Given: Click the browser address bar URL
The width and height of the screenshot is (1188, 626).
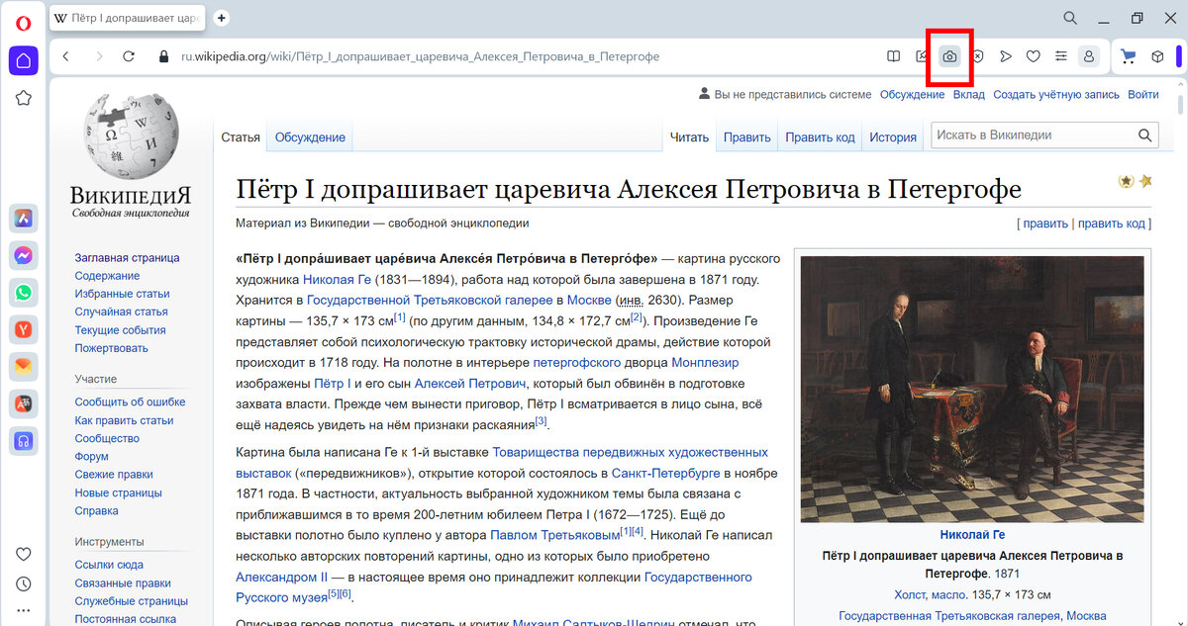Looking at the screenshot, I should [x=420, y=56].
